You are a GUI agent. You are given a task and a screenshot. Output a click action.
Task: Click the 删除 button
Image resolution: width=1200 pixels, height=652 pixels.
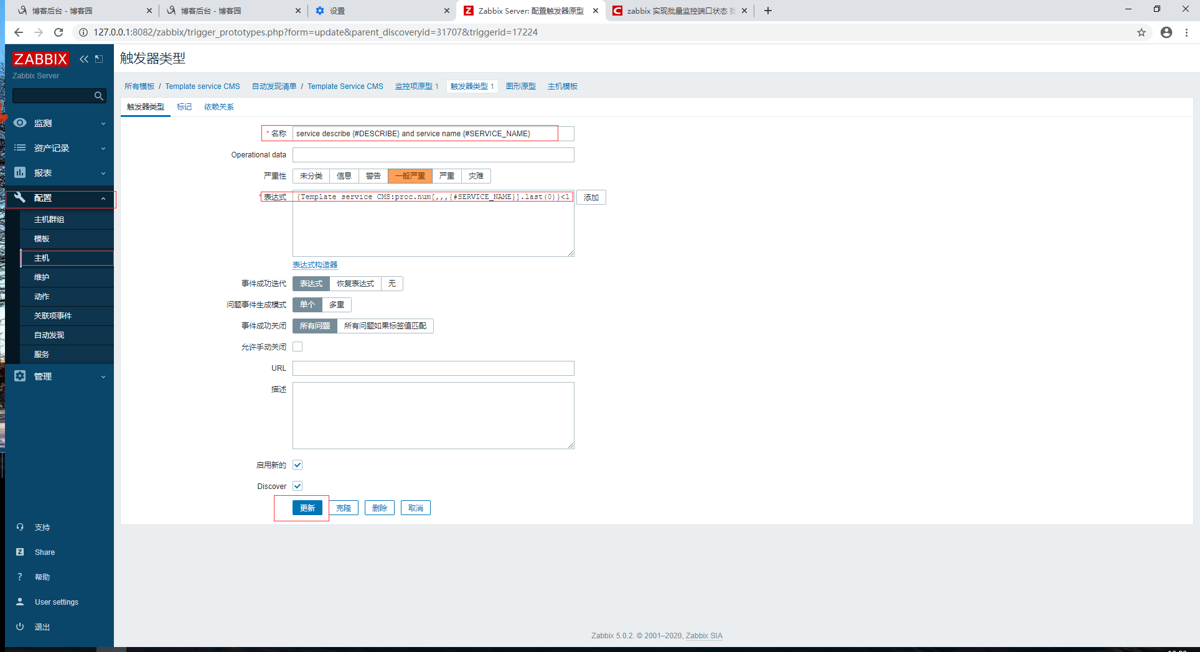(380, 508)
